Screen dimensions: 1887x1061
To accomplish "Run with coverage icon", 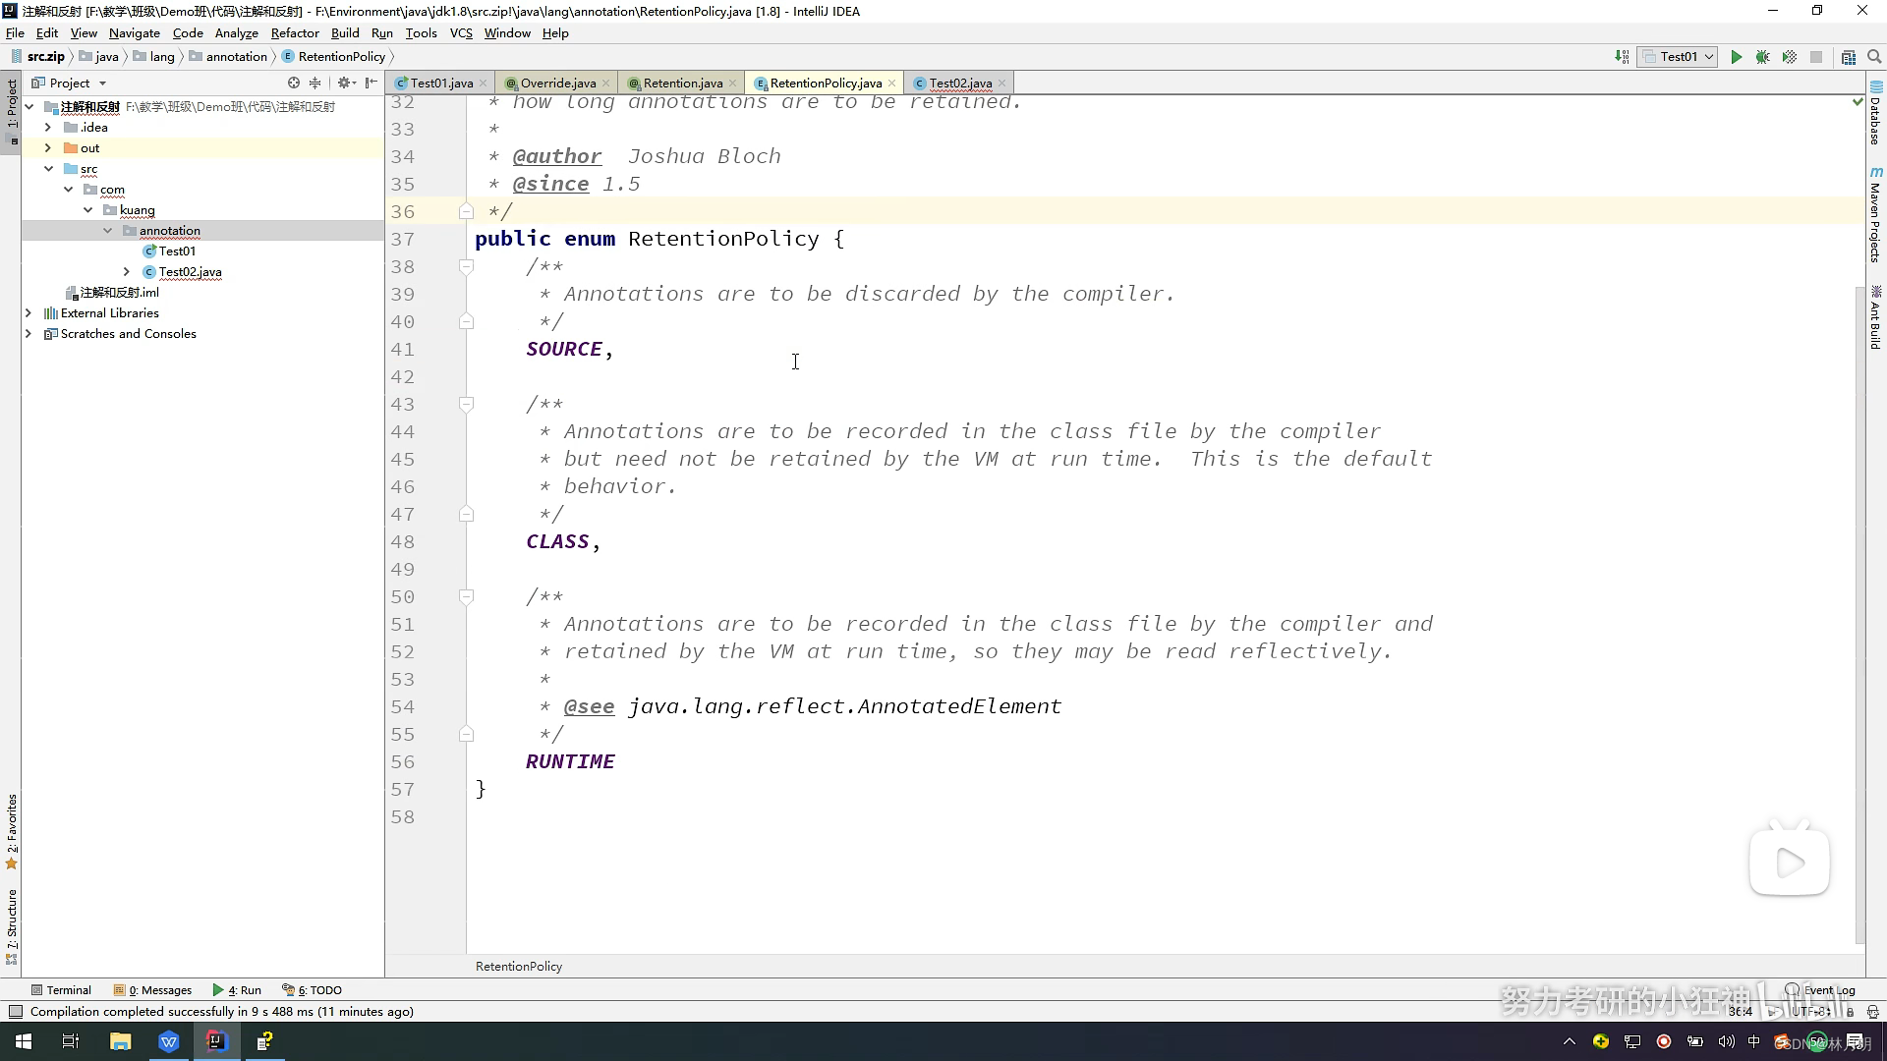I will 1789,57.
